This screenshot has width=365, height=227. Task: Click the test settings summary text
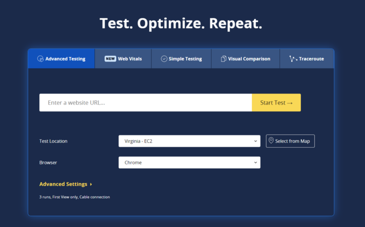75,197
